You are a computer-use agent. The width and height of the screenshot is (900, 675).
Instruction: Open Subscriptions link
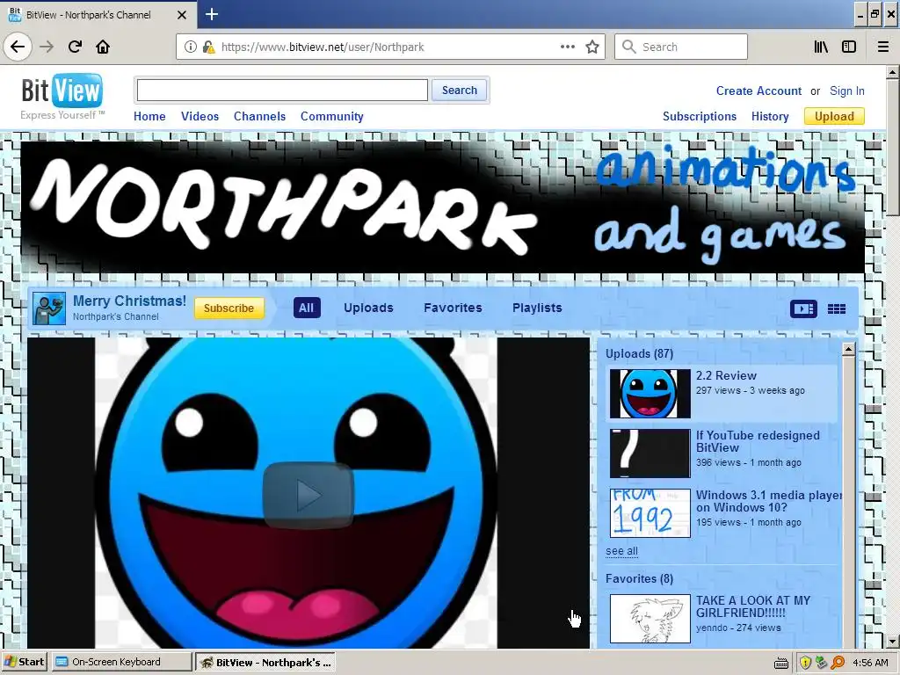[x=700, y=116]
